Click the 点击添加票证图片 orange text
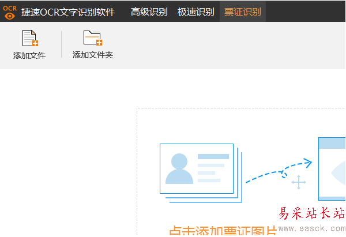 (x=223, y=231)
